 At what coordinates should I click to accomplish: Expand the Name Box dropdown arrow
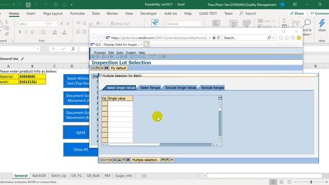click(38, 49)
